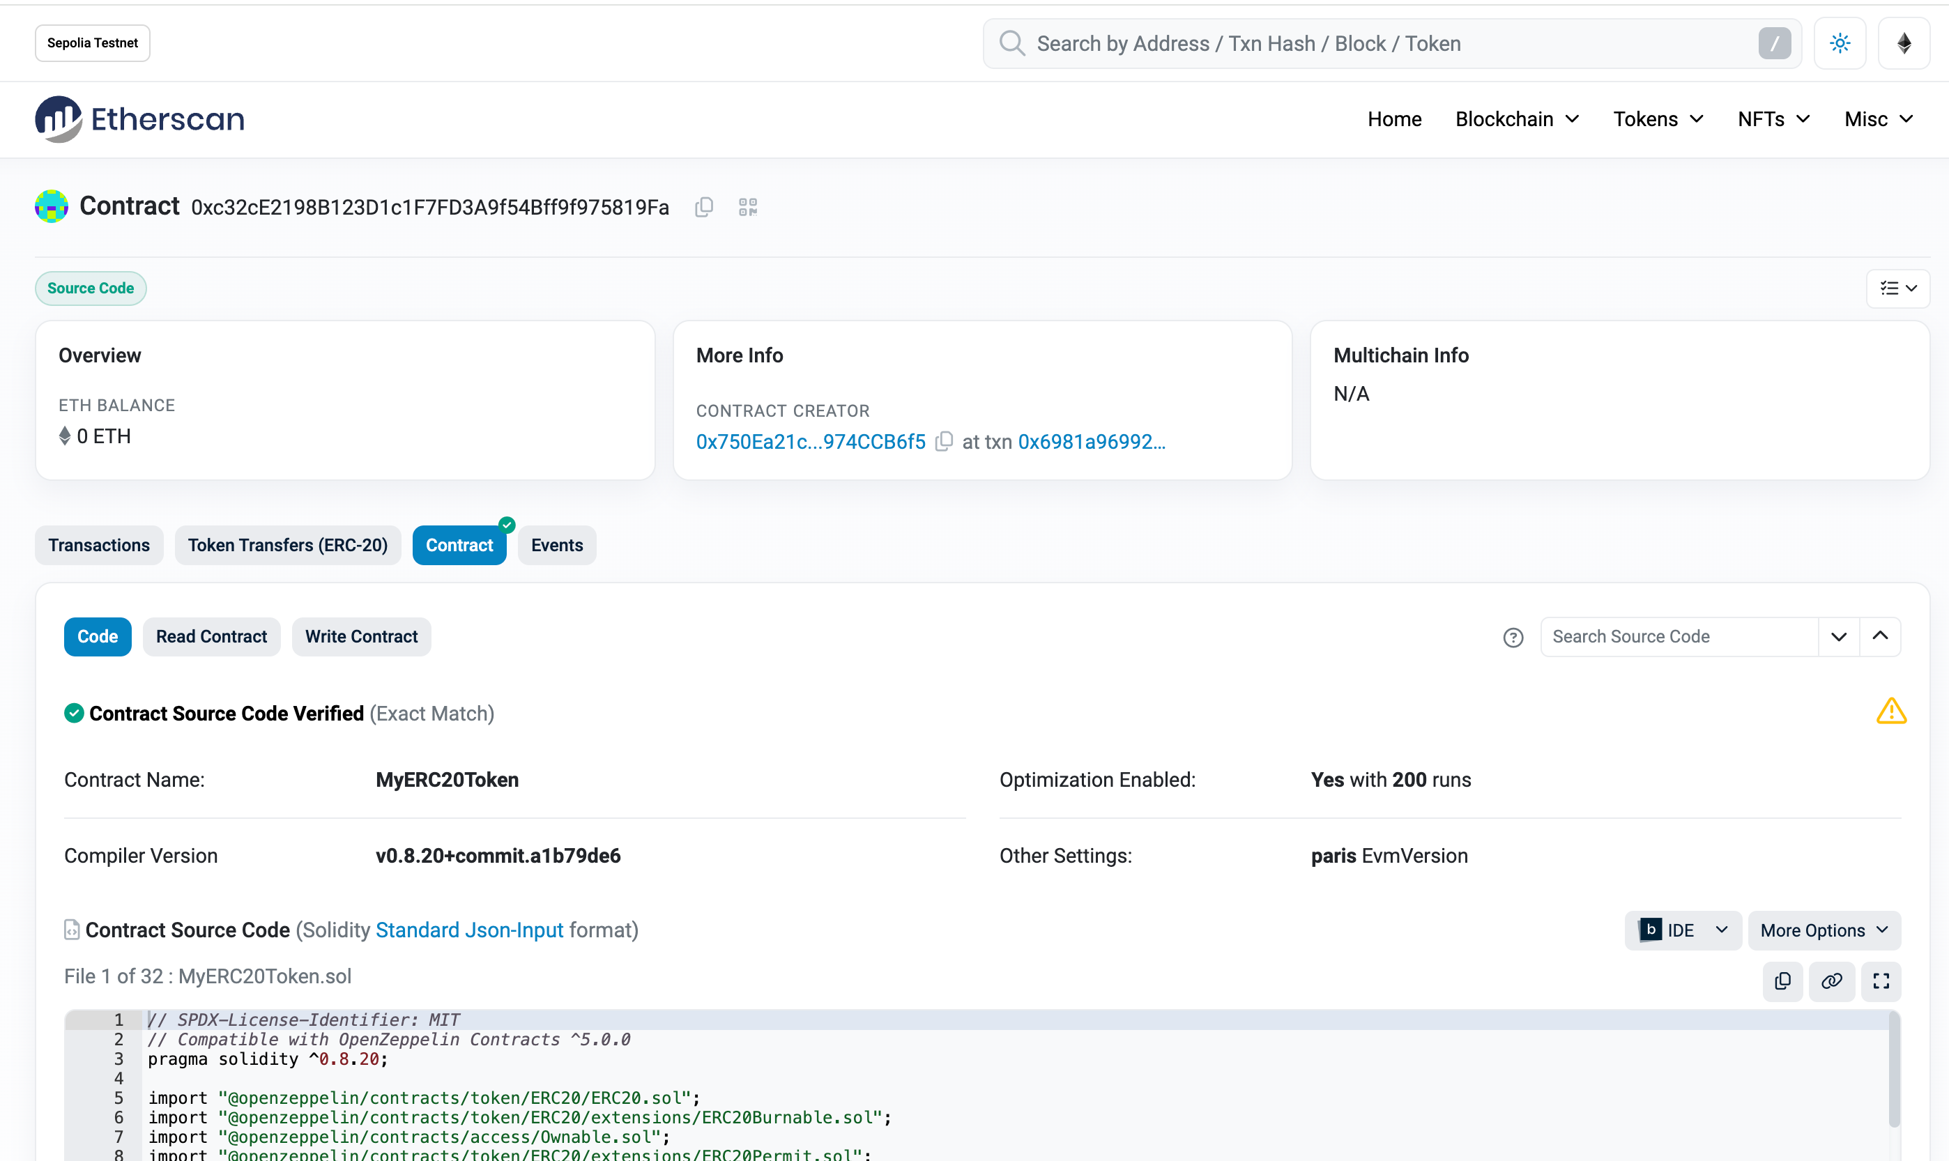Copy the permalink to the source file
1949x1161 pixels.
point(1832,981)
